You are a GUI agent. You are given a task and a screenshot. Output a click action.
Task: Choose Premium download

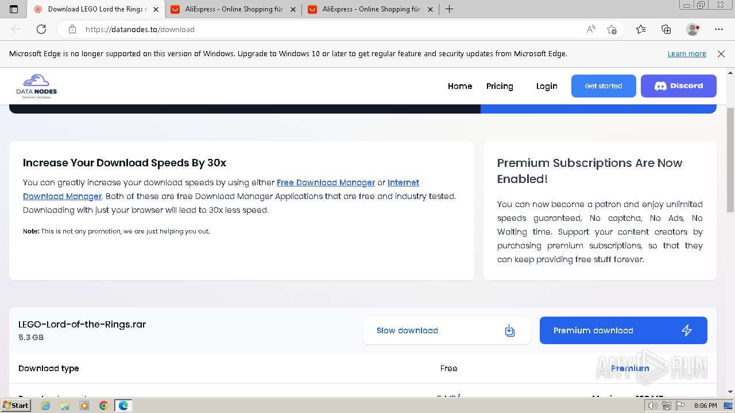[x=624, y=330]
